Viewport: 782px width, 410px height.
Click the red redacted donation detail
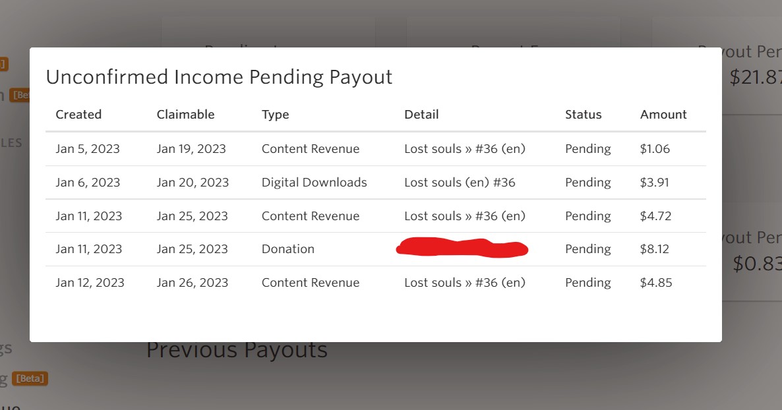462,249
